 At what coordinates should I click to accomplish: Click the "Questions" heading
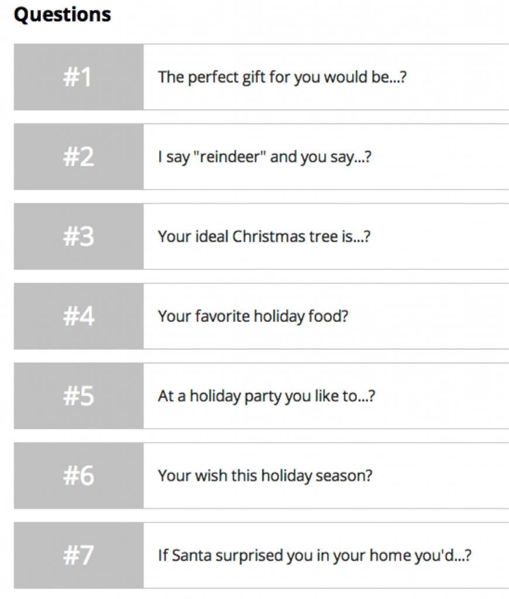coord(62,14)
